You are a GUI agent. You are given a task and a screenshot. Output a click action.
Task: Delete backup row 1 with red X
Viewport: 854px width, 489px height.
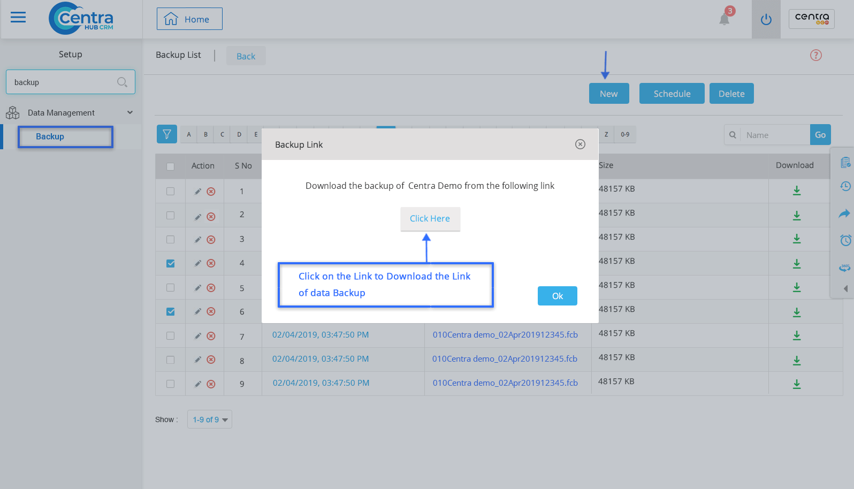211,192
